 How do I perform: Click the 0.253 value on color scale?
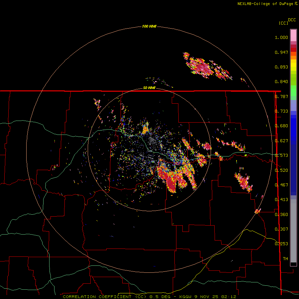[x=281, y=244]
